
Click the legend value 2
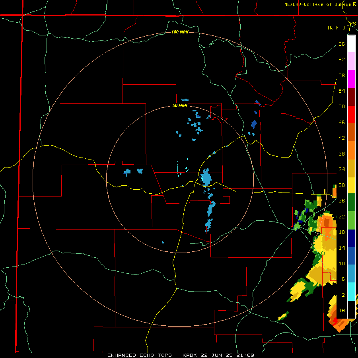(x=343, y=295)
